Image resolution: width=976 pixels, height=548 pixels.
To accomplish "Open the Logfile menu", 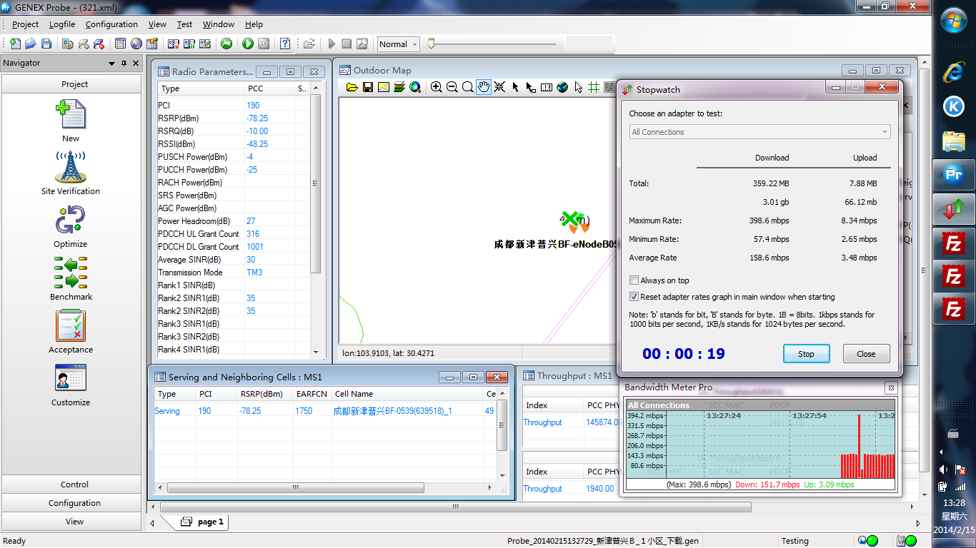I will point(62,24).
